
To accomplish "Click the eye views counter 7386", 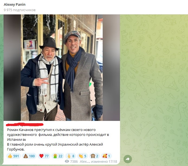I will pyautogui.click(x=71, y=161).
